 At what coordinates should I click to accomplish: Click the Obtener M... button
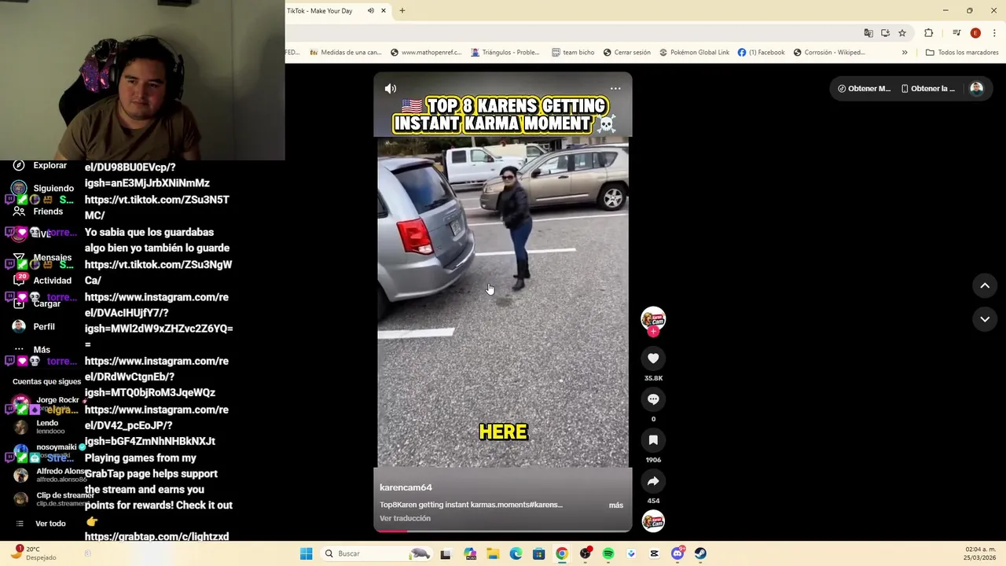click(x=864, y=89)
